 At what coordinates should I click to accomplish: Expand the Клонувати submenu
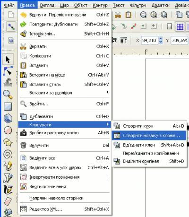click(x=64, y=125)
